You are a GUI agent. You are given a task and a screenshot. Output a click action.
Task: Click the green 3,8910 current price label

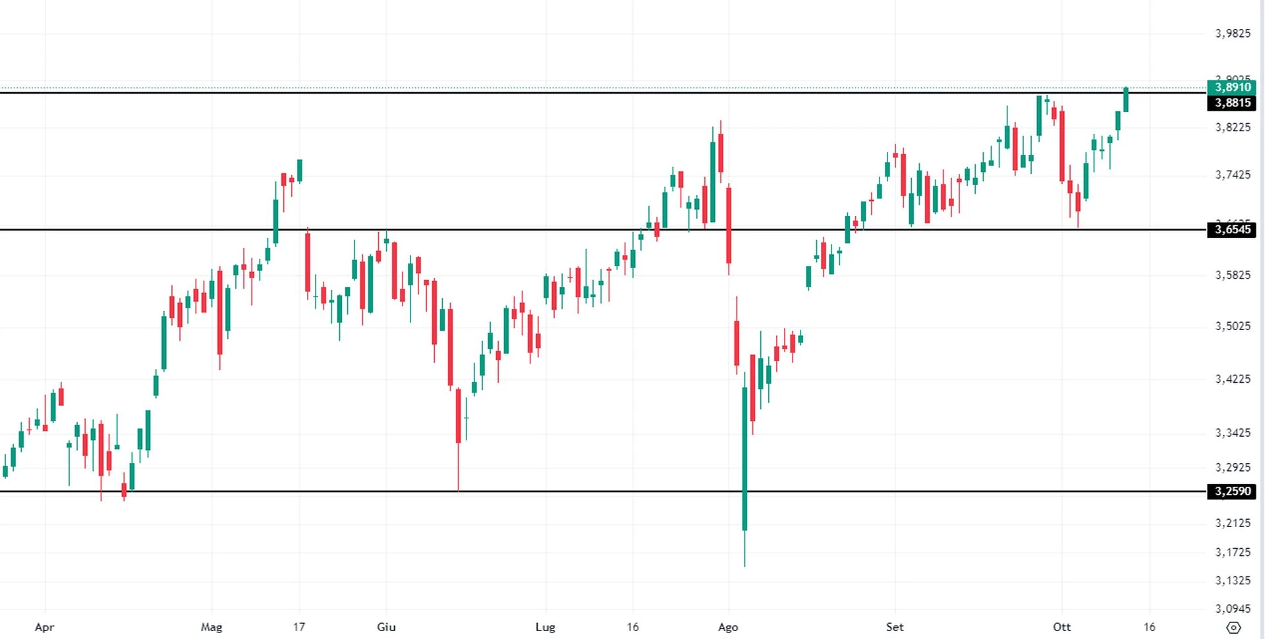coord(1232,87)
